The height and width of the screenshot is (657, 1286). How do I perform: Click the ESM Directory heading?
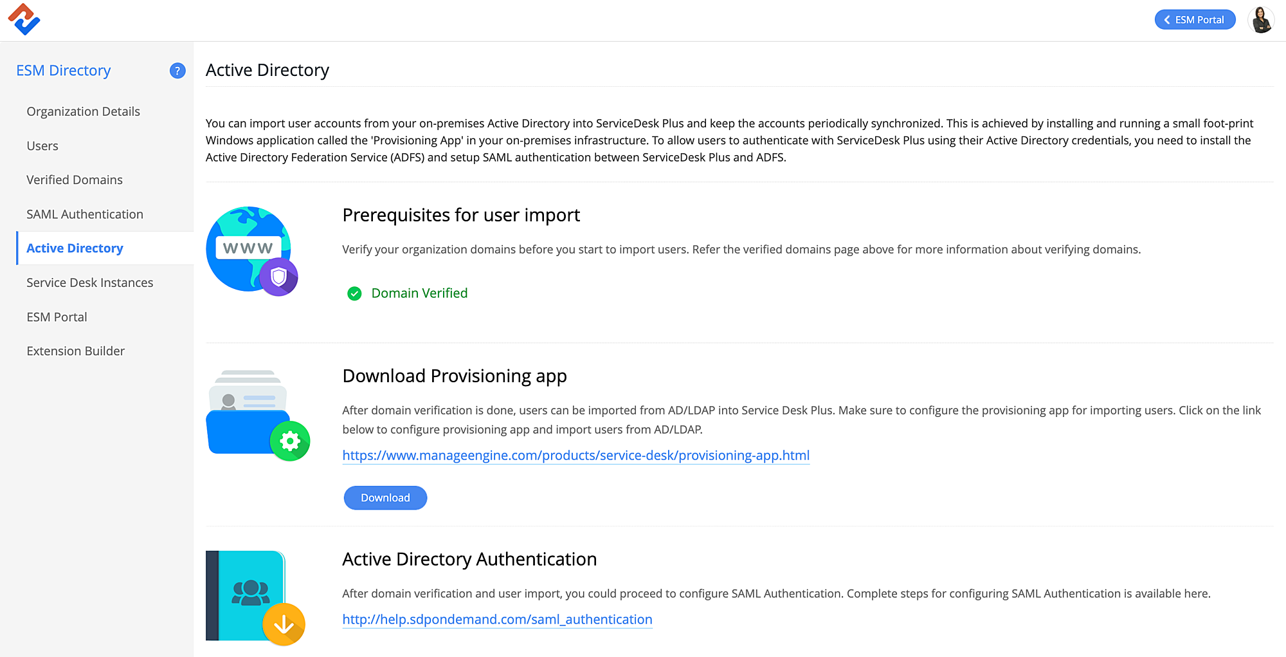tap(63, 71)
